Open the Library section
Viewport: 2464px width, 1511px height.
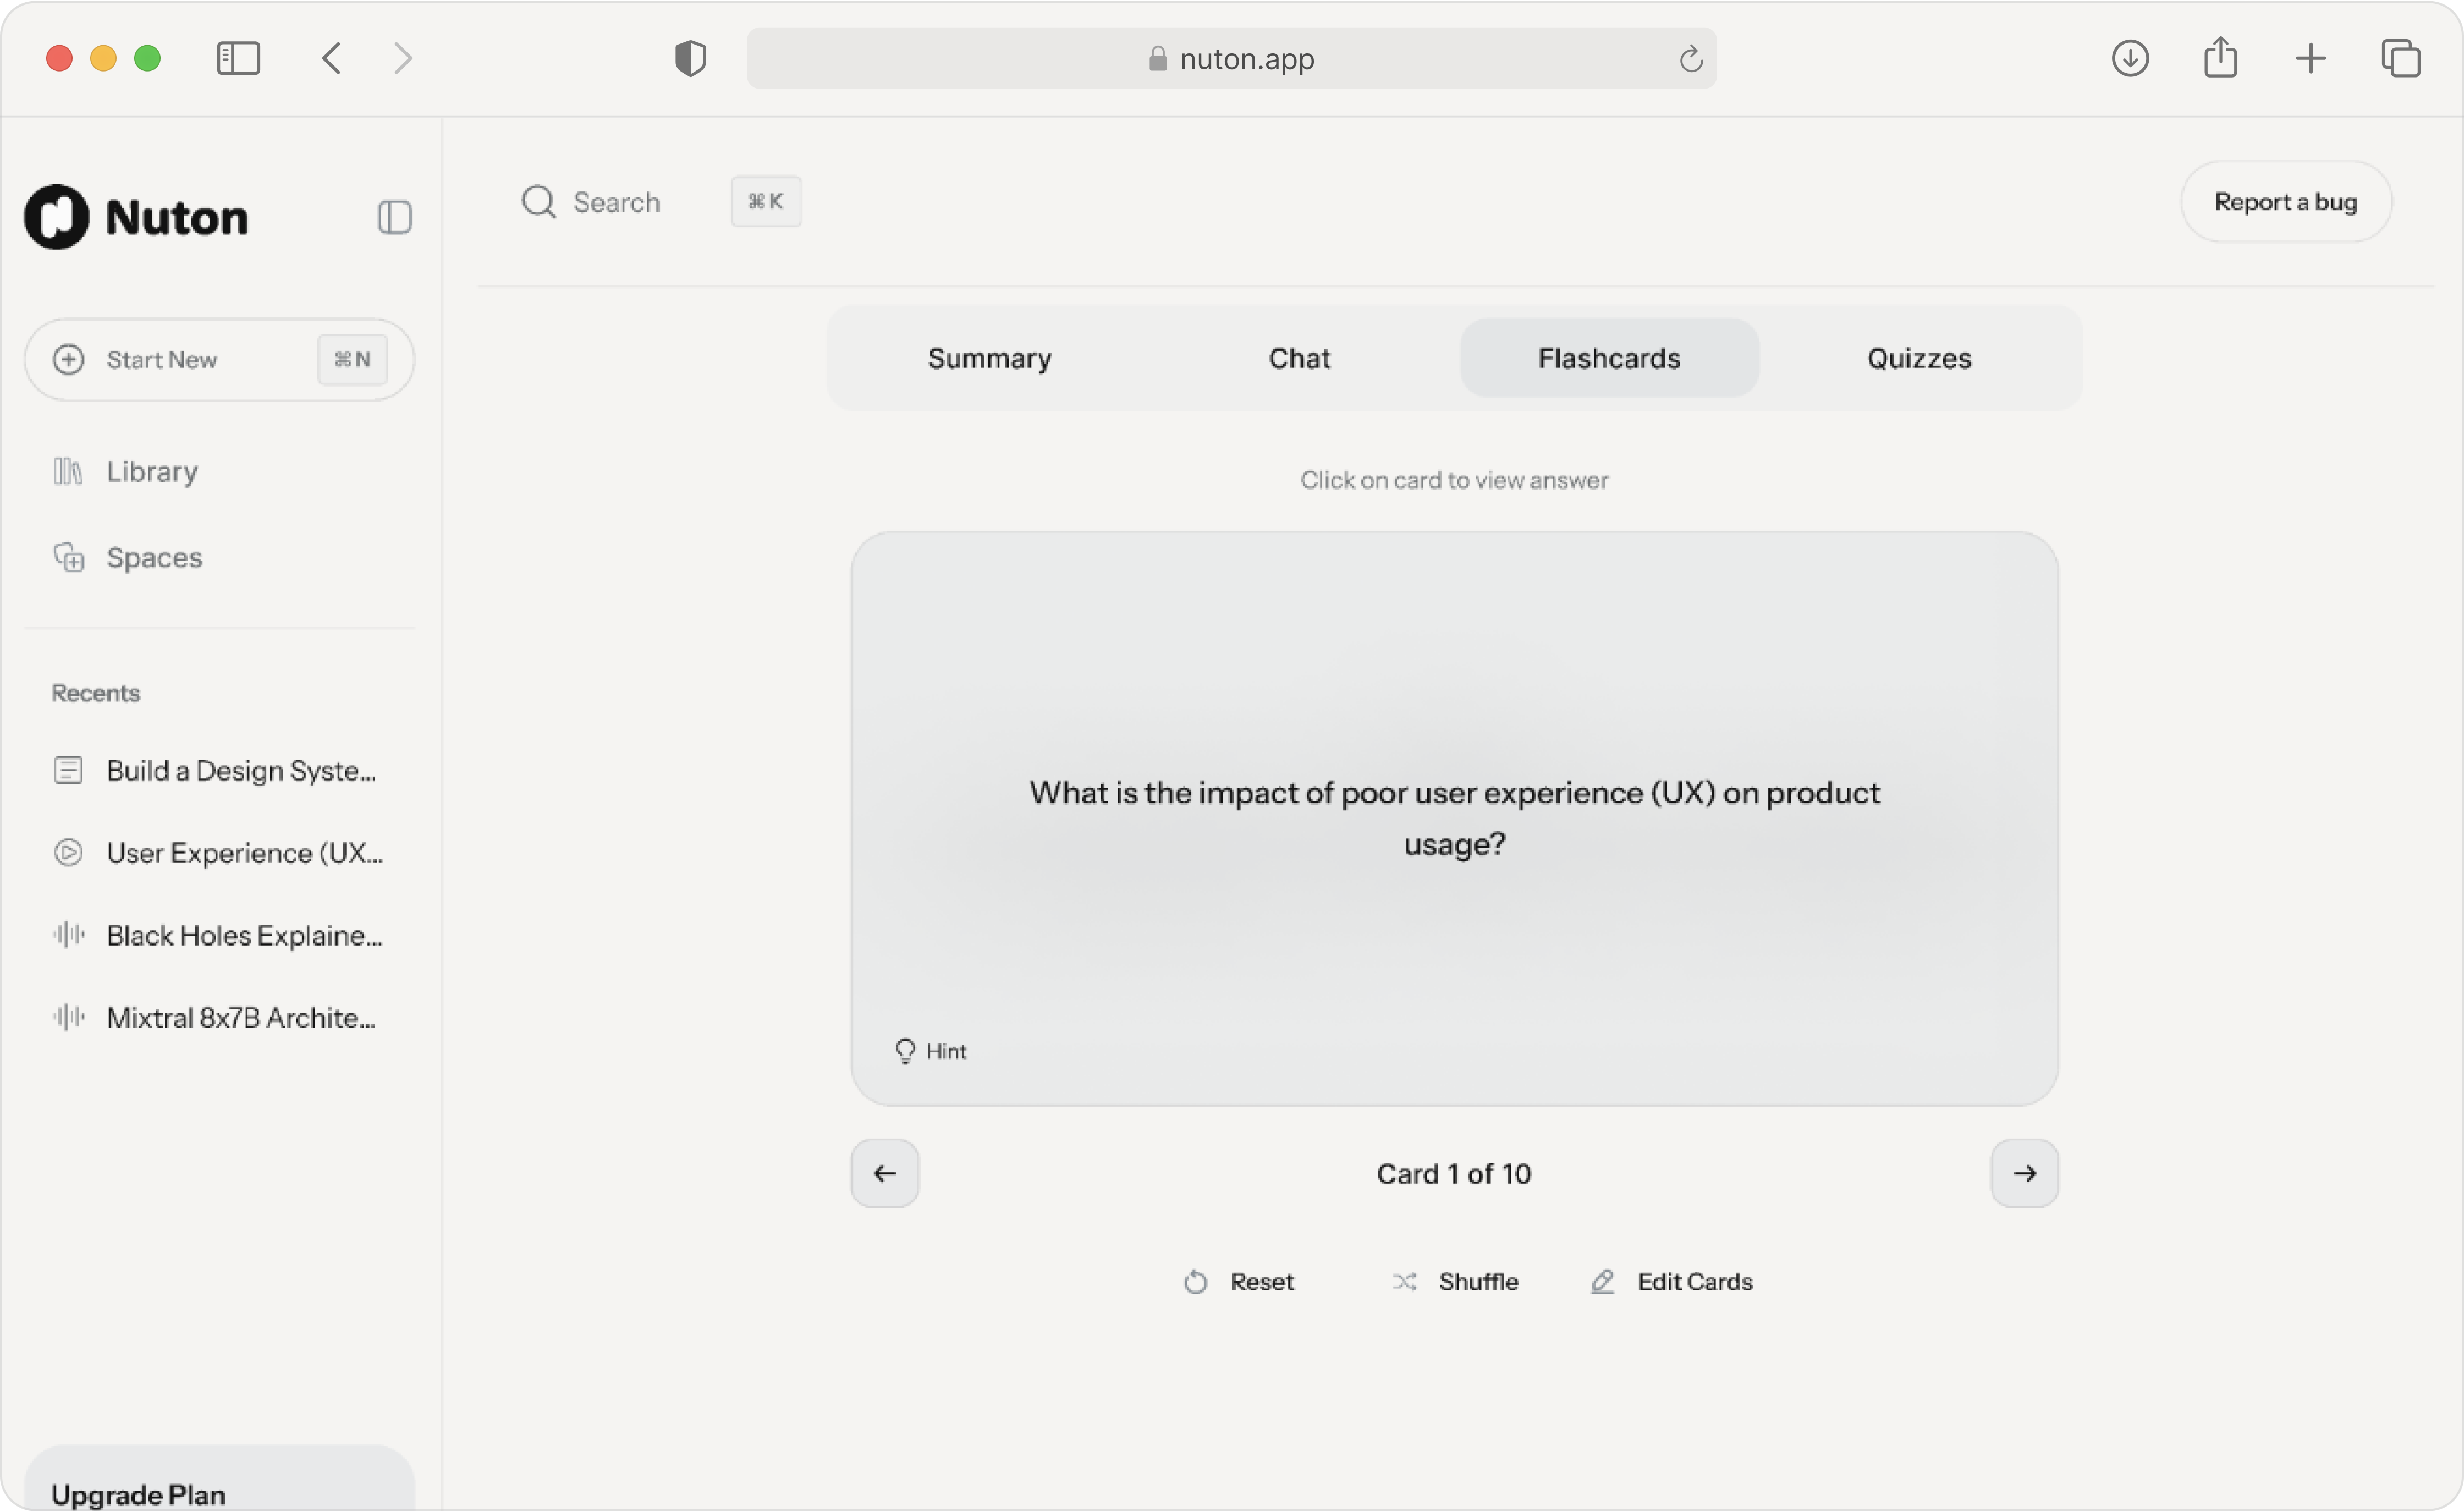151,472
